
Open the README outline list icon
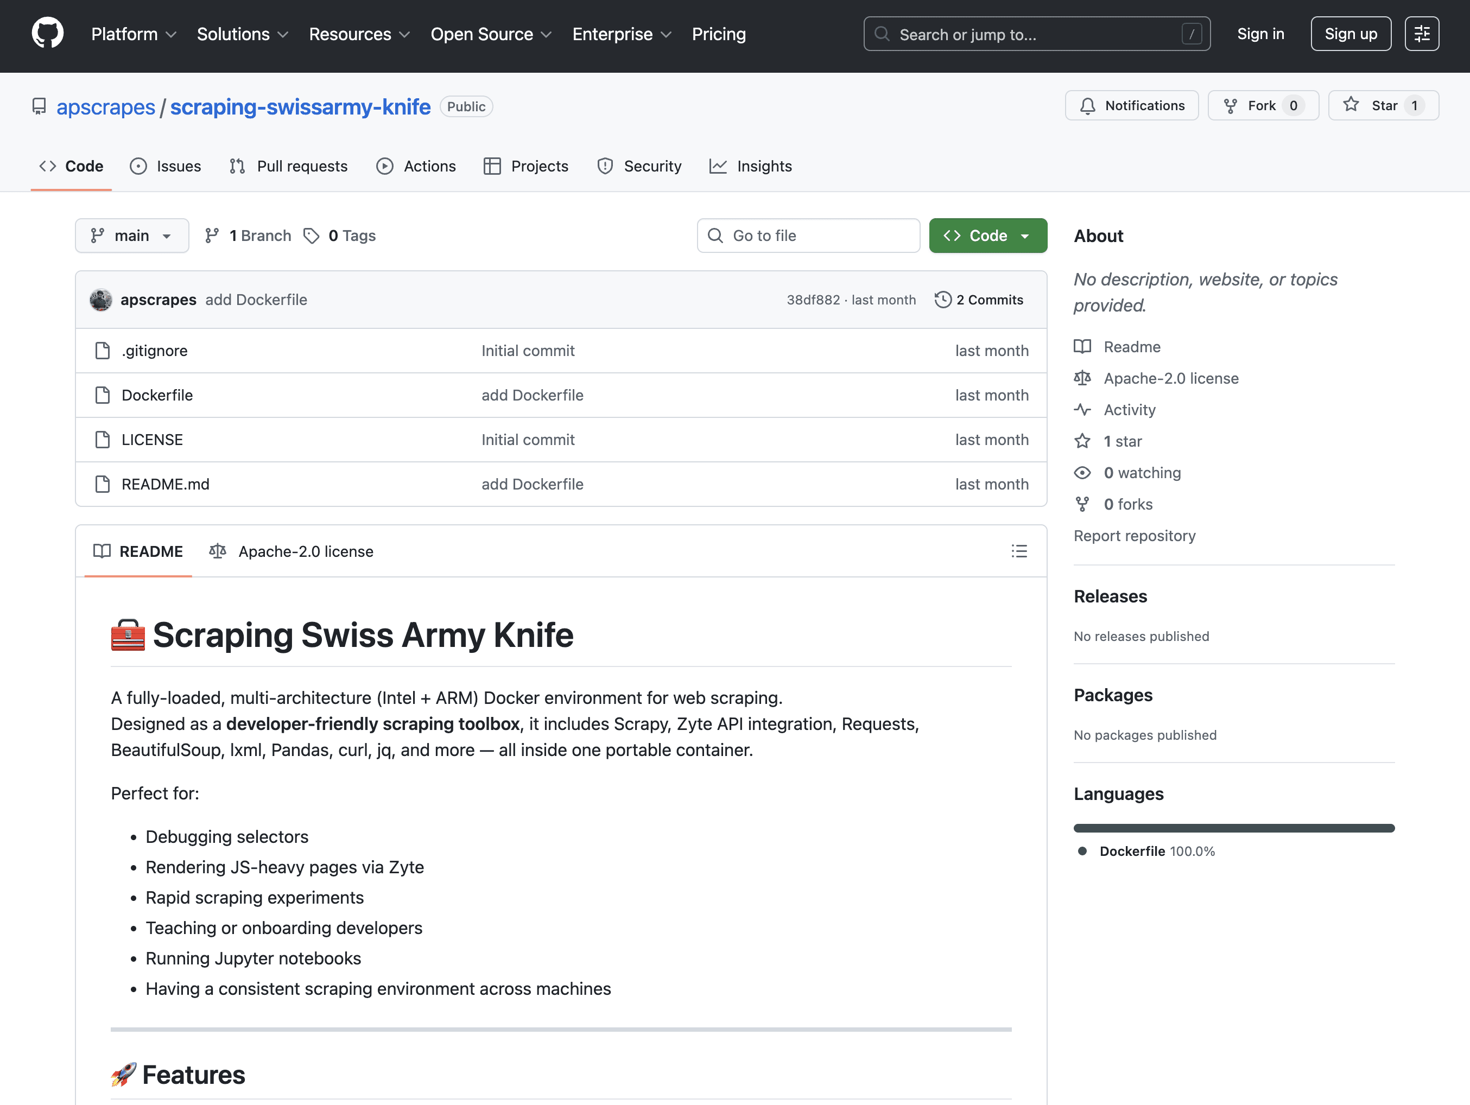pos(1019,551)
